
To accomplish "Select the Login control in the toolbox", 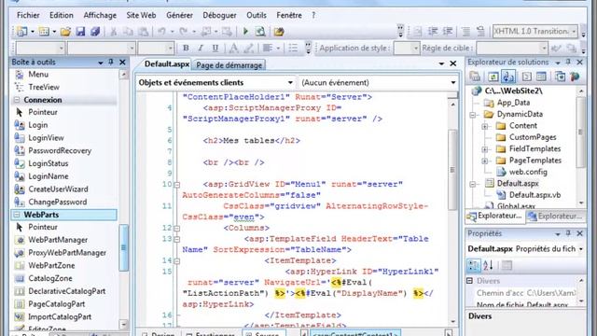I will point(38,125).
